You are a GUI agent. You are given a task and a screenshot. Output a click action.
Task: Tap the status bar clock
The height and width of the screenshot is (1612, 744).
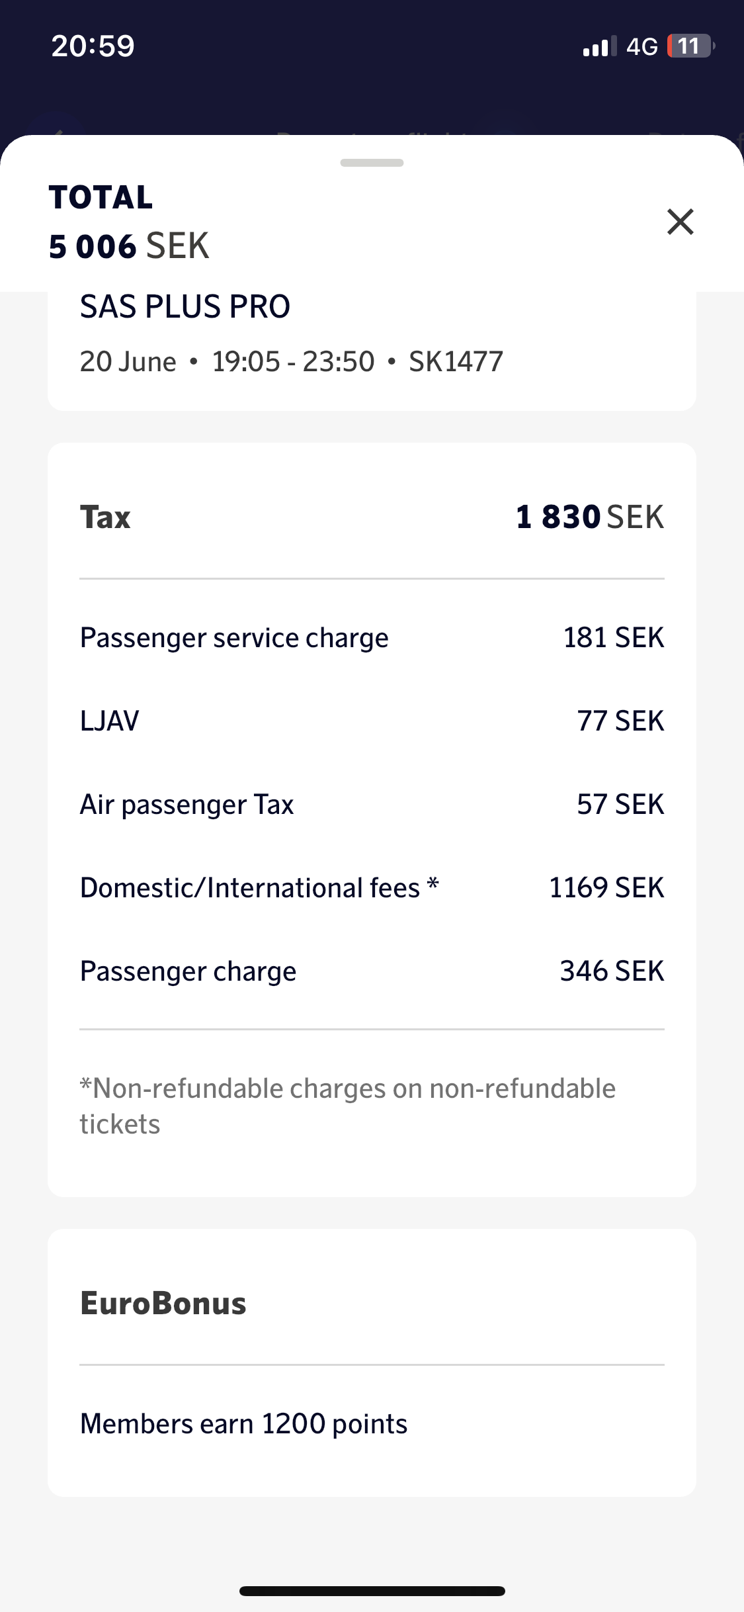click(x=93, y=46)
